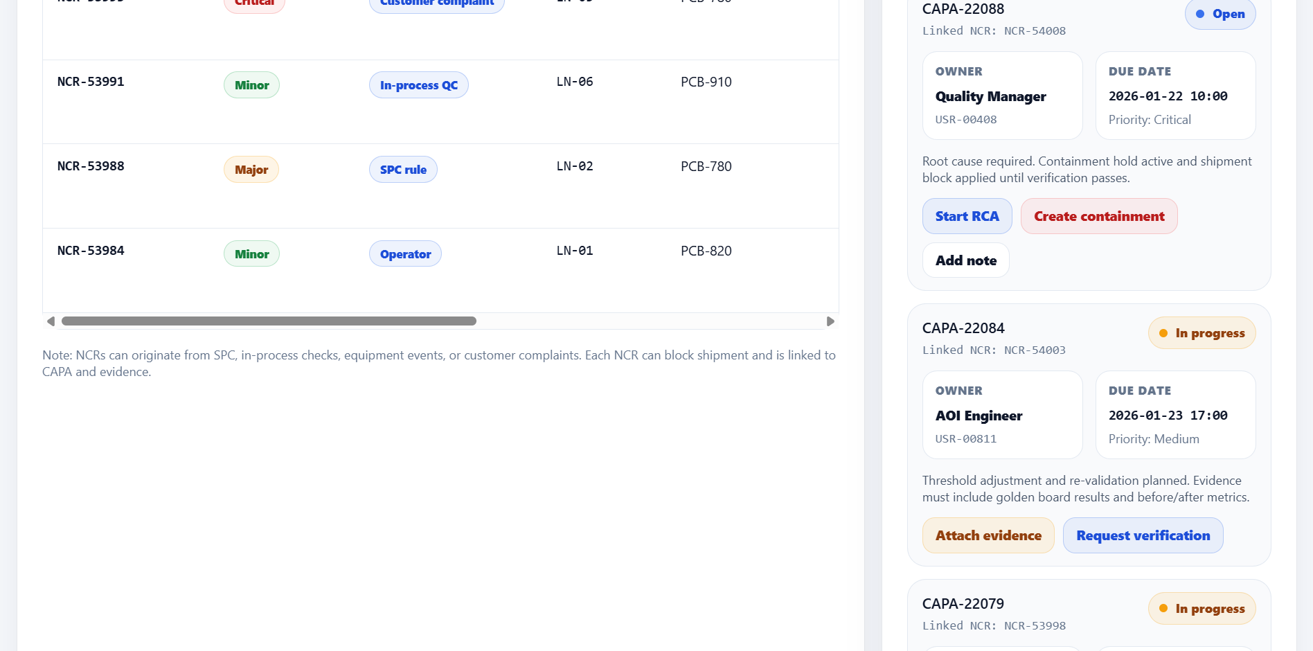Viewport: 1313px width, 651px height.
Task: Click the Major severity tag on NCR-53988
Action: click(251, 170)
